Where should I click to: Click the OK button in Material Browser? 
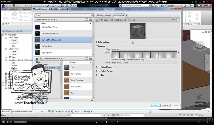tap(156, 105)
